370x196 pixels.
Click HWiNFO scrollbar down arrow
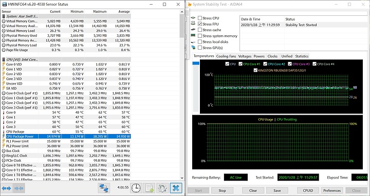click(x=182, y=178)
